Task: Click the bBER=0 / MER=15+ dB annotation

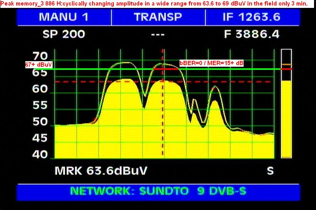Action: click(x=212, y=63)
